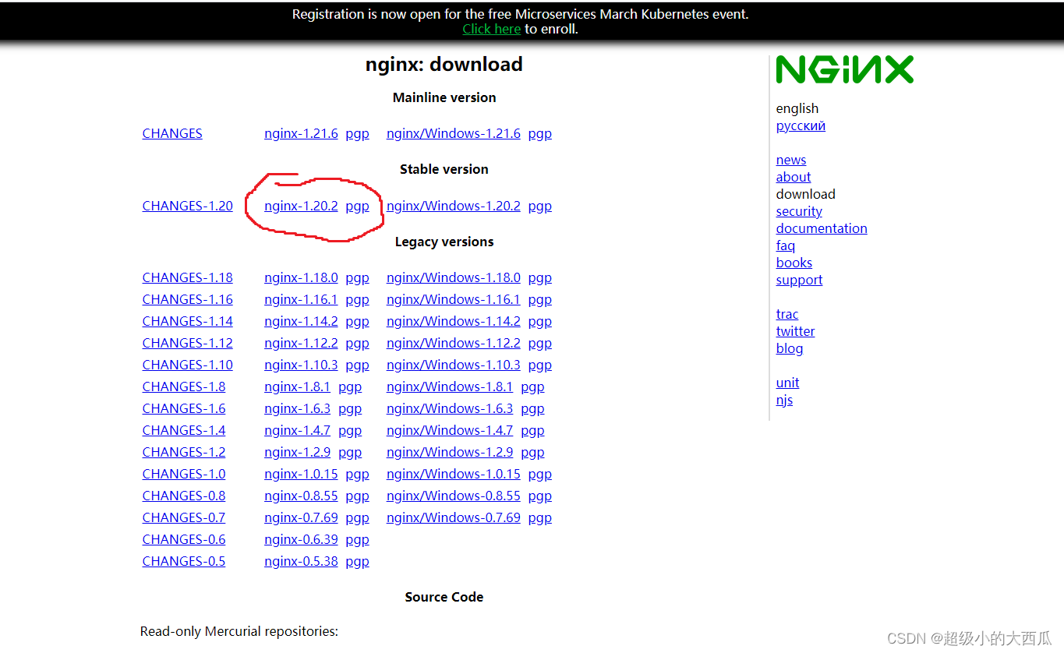The image size is (1064, 653).
Task: Open the faq page
Action: click(786, 245)
